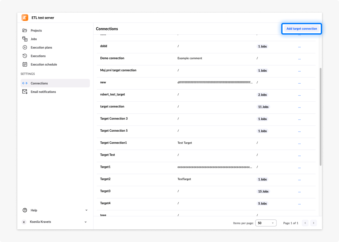The height and width of the screenshot is (242, 339).
Task: Open Email notifications settings
Action: pos(43,92)
